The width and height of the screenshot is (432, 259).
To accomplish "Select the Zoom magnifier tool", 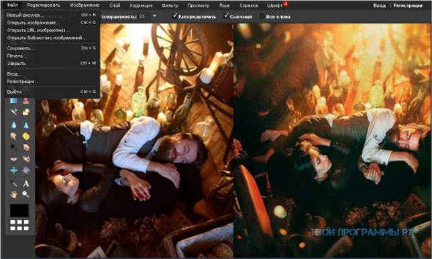I will pyautogui.click(x=26, y=194).
